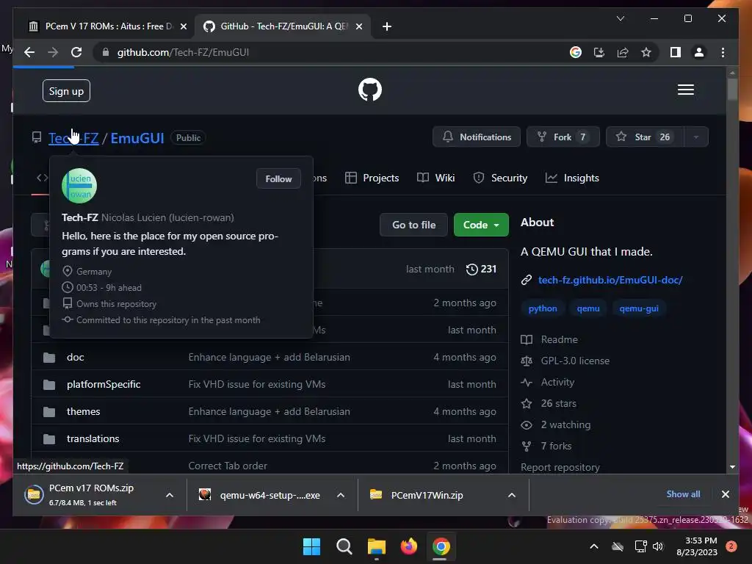Select the qemu-gui topic tag

(639, 308)
